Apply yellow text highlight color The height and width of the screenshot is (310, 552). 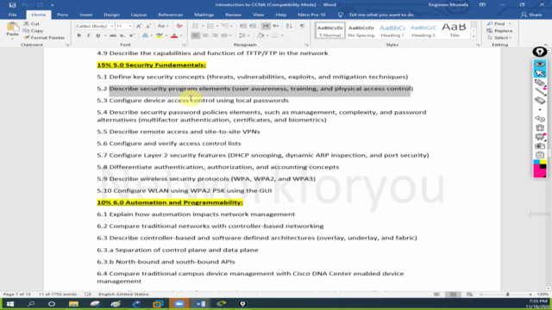(160, 35)
